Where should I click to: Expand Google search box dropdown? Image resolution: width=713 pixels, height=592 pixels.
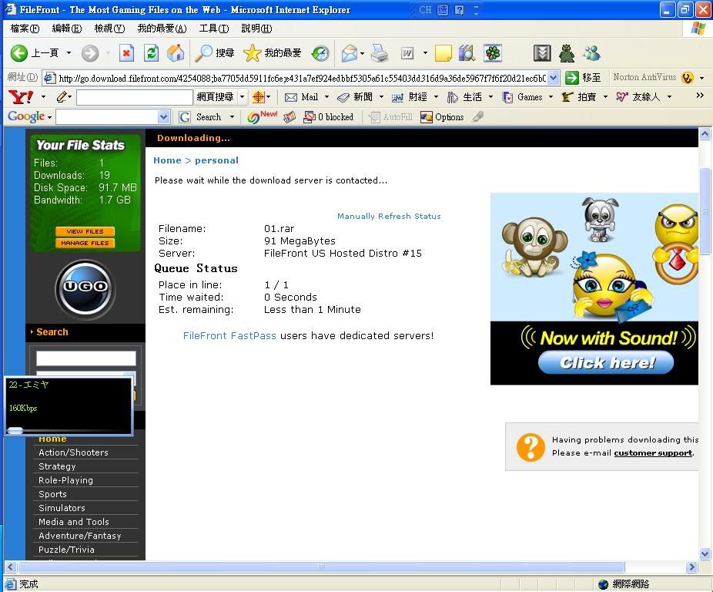coord(164,117)
